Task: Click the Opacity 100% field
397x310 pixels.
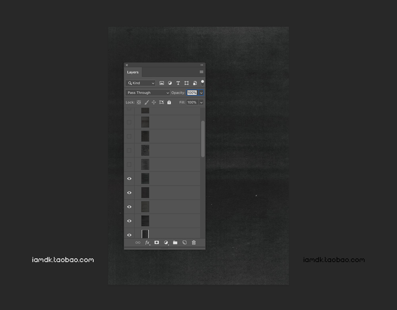Action: click(x=192, y=92)
